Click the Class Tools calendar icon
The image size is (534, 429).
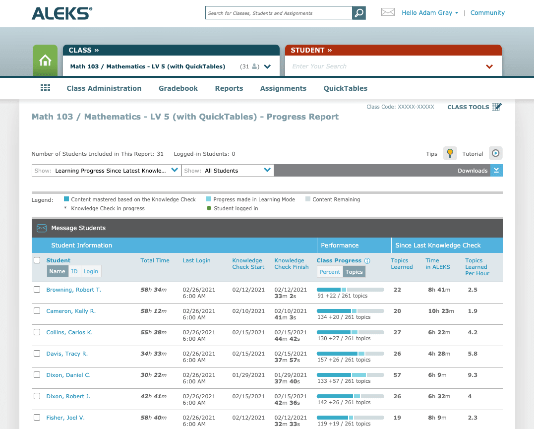(x=496, y=106)
